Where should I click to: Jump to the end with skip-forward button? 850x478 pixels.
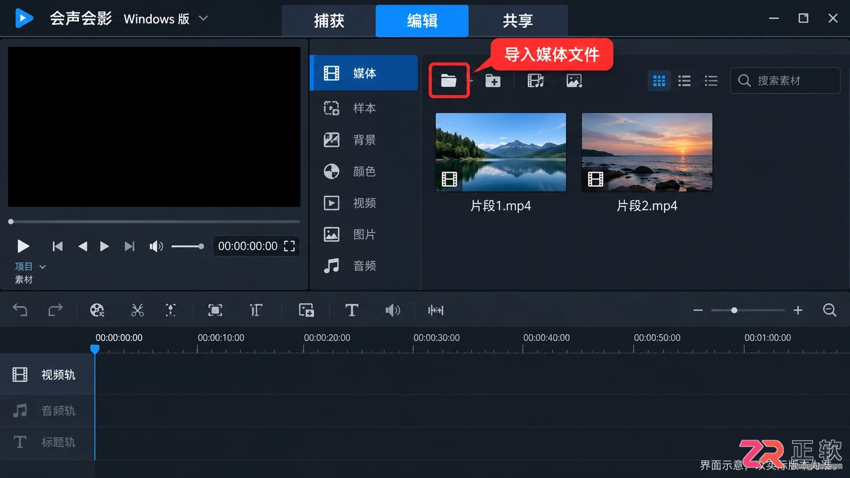(130, 246)
